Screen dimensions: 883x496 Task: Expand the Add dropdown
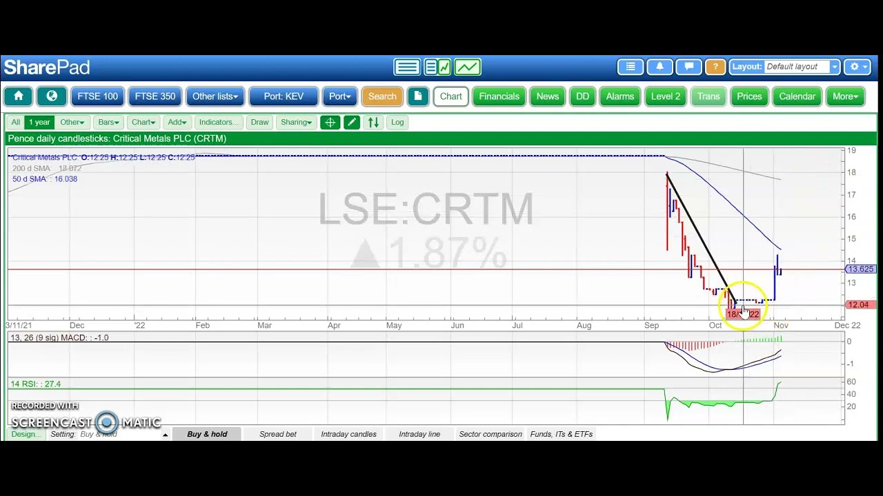coord(177,123)
